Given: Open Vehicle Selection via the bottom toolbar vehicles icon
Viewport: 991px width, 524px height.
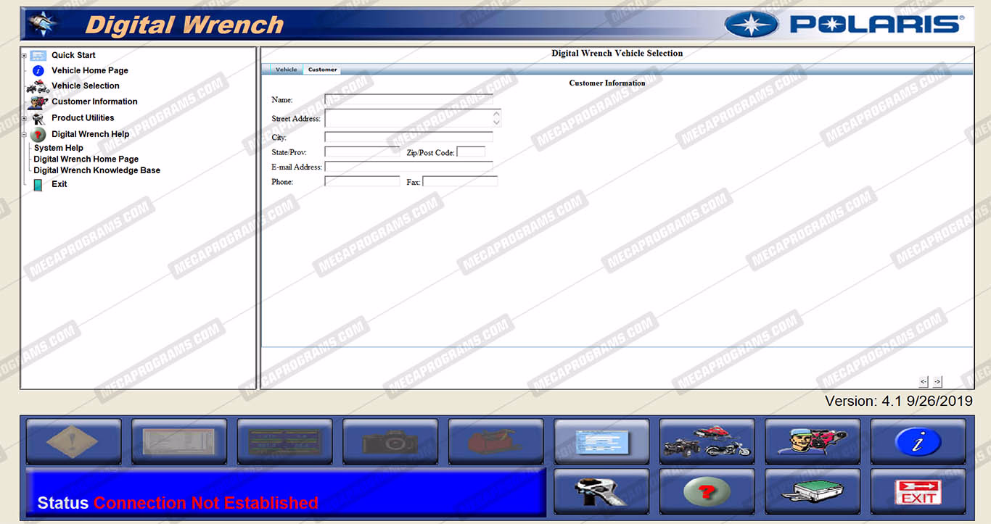Looking at the screenshot, I should pos(707,441).
